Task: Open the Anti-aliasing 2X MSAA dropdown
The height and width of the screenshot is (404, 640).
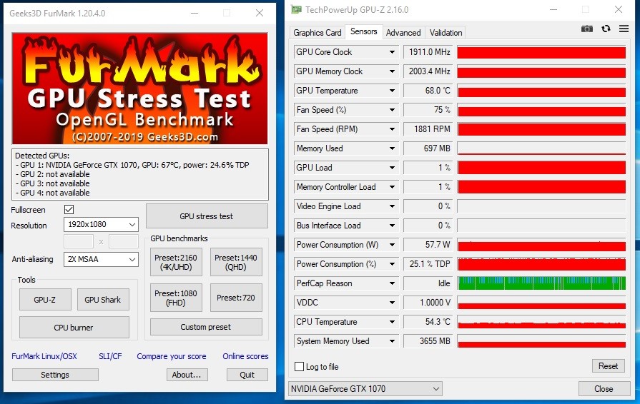Action: (x=101, y=259)
